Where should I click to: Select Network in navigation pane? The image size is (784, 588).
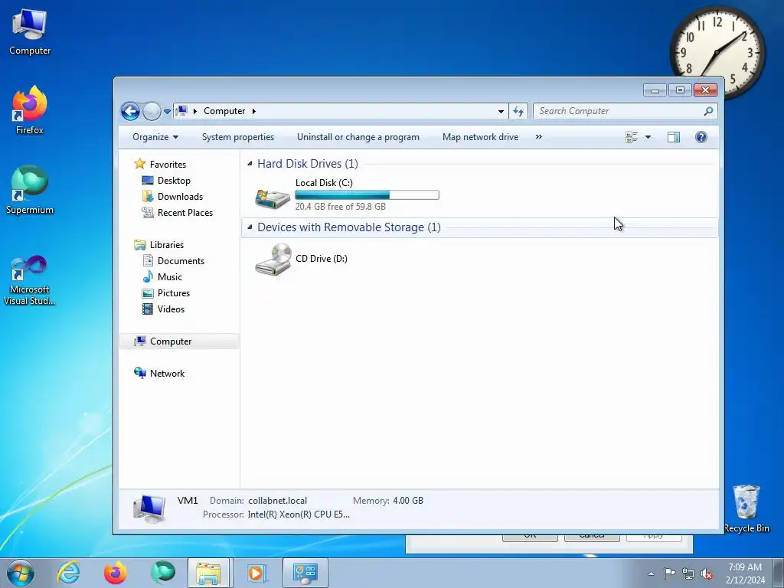click(167, 374)
